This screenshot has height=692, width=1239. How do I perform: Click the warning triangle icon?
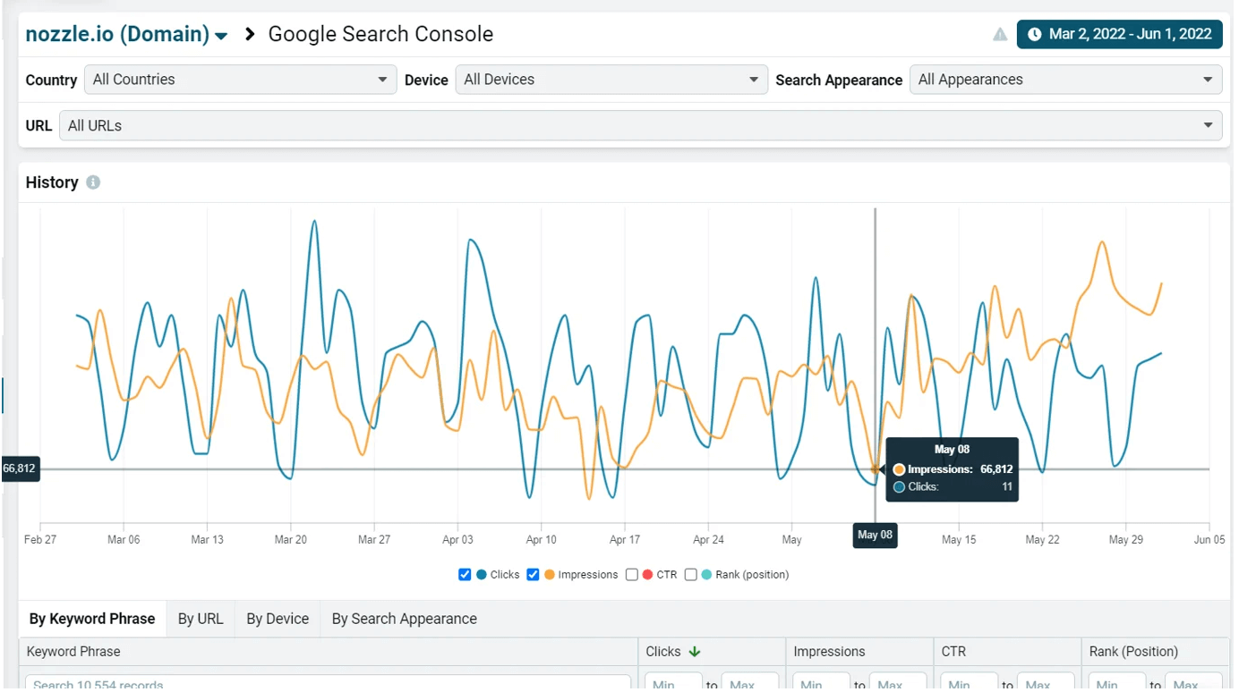click(x=1000, y=35)
